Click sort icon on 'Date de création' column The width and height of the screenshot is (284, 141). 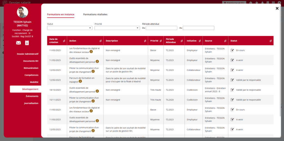[64, 41]
